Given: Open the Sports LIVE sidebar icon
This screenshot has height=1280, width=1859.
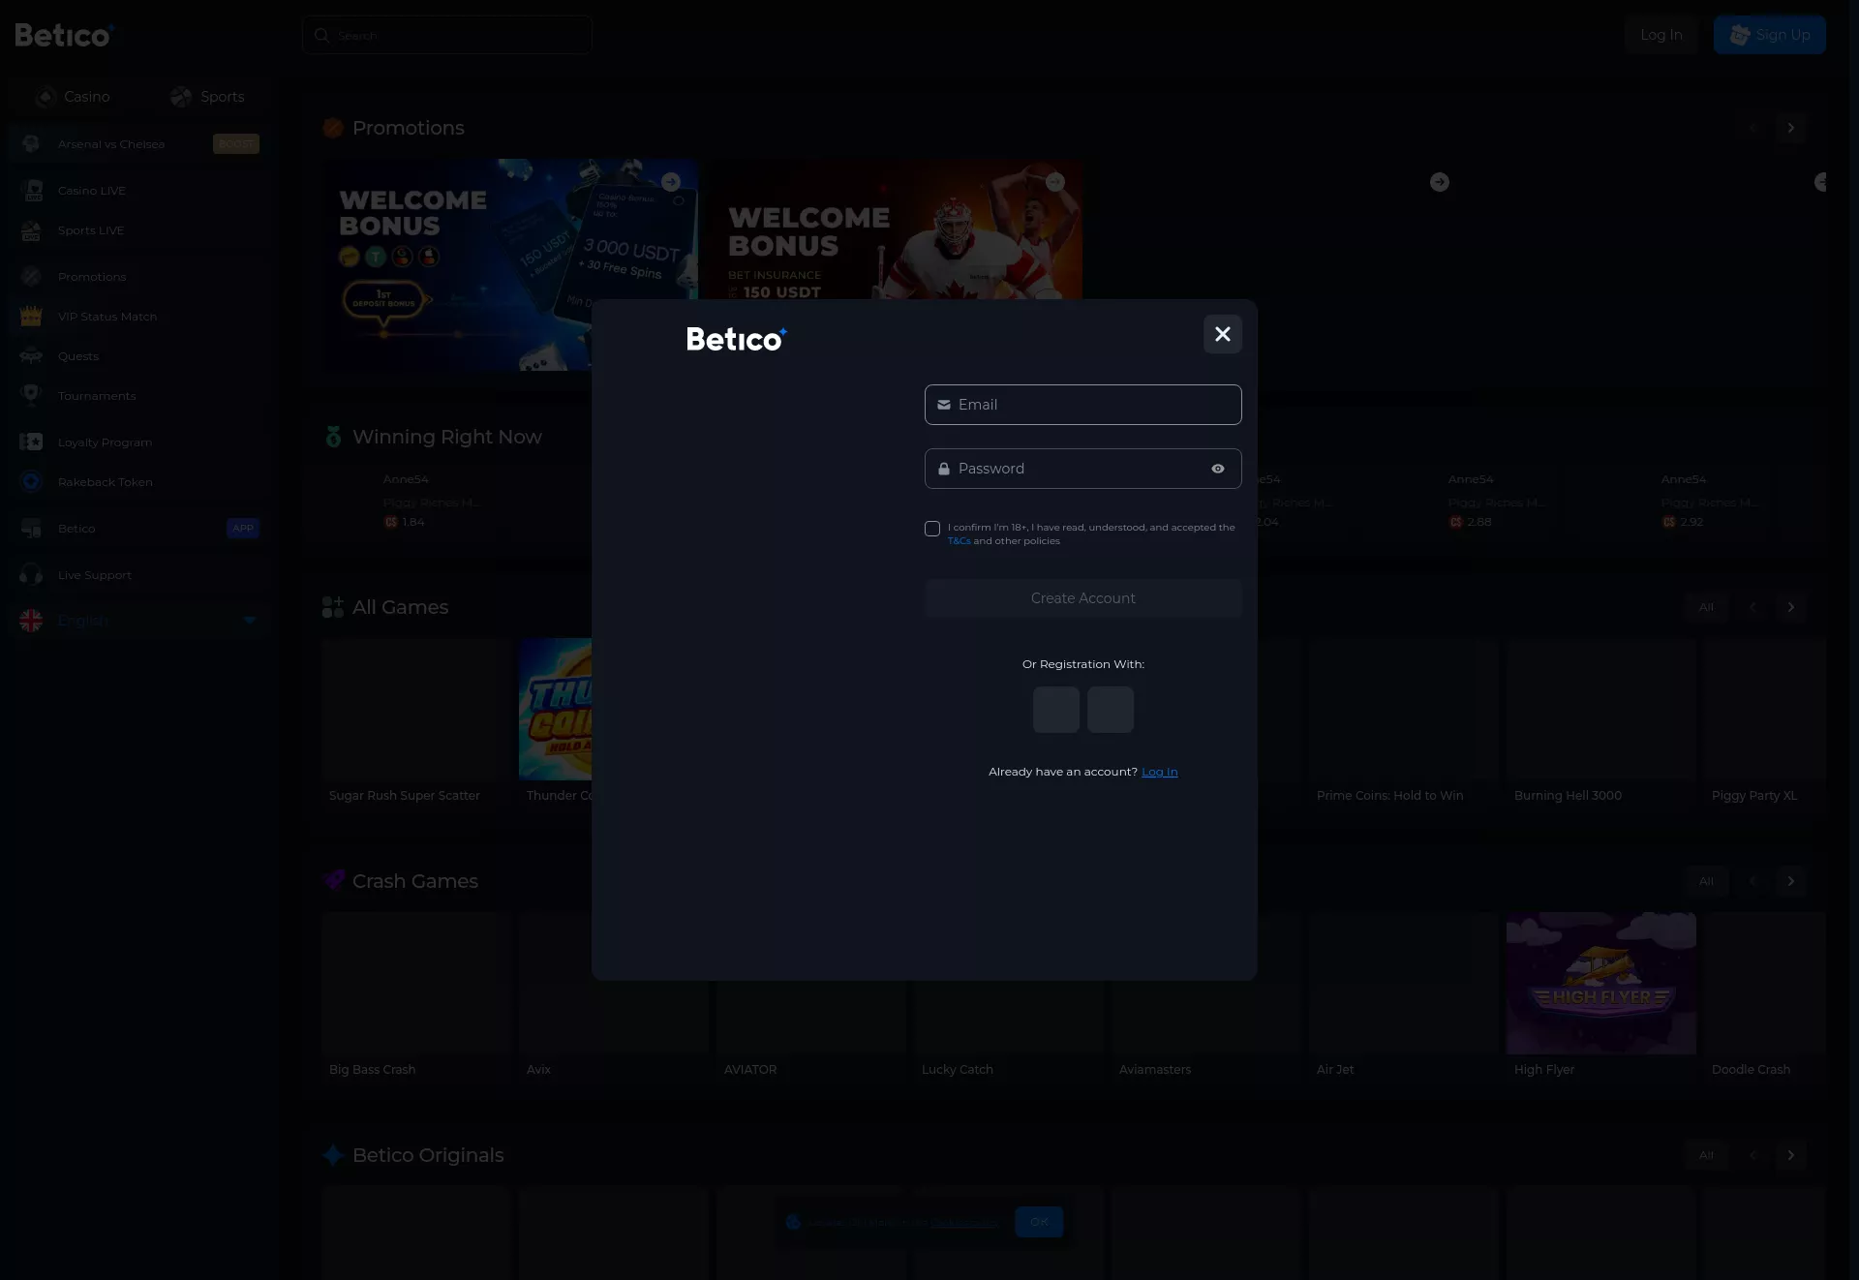Looking at the screenshot, I should click(x=31, y=230).
